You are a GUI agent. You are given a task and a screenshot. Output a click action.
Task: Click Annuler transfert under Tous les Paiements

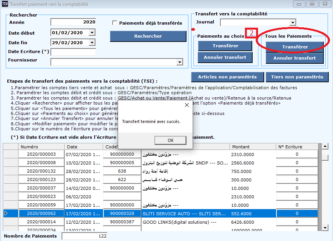pos(295,58)
